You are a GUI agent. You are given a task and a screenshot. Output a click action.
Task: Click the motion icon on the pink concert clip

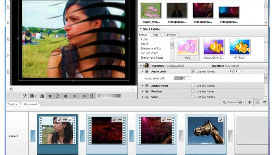pyautogui.click(x=169, y=120)
